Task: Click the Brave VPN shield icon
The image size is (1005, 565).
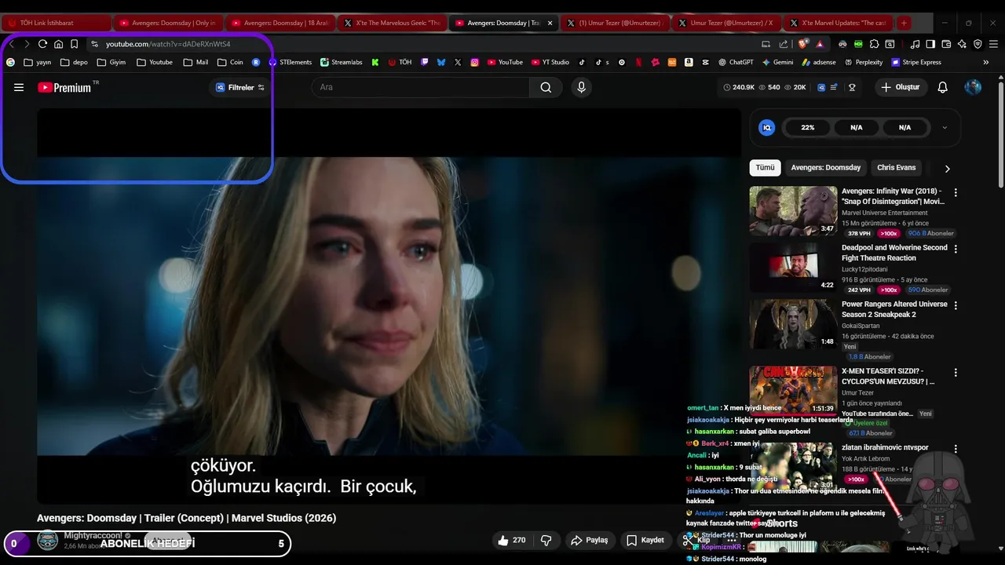Action: [x=978, y=44]
